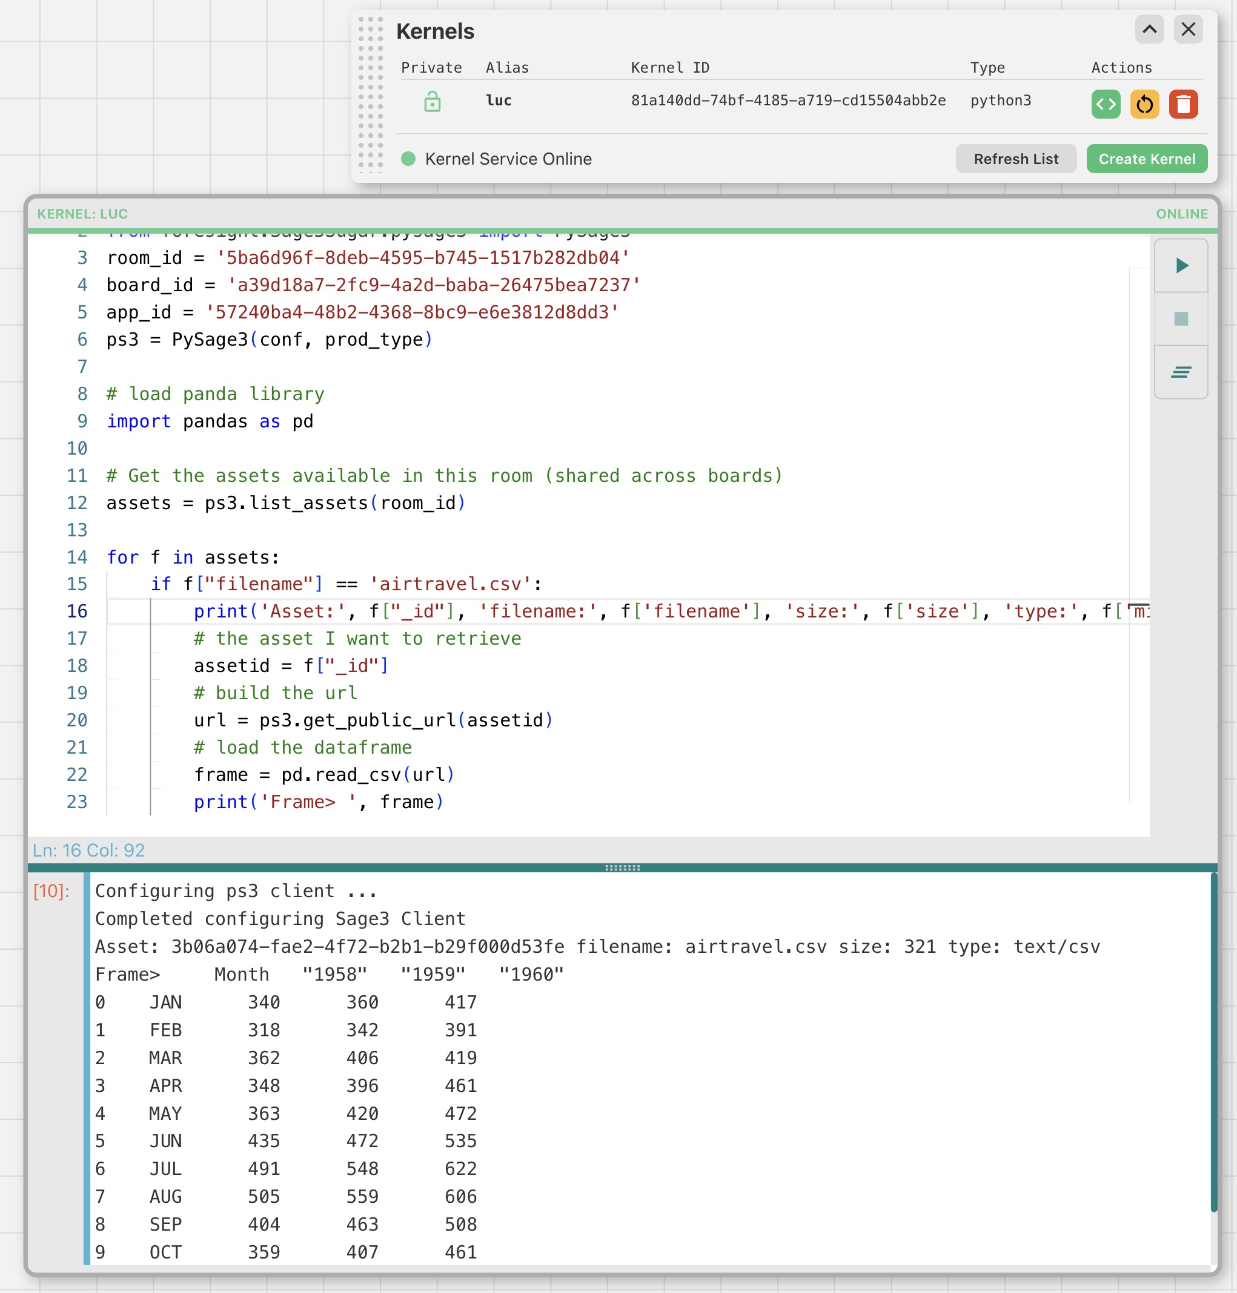Click the OCT output row

285,1252
